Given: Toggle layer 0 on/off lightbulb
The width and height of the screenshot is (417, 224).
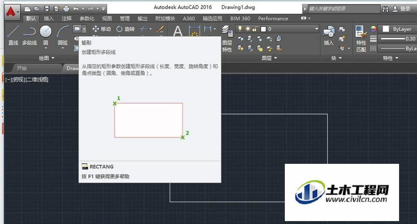Looking at the screenshot, I should [240, 28].
